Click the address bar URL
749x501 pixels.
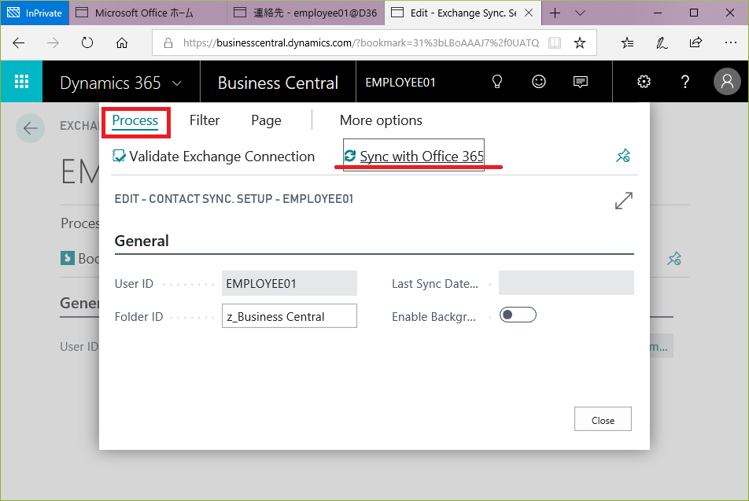click(361, 43)
